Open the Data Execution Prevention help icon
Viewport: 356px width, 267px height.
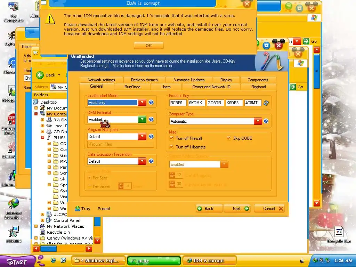[151, 161]
